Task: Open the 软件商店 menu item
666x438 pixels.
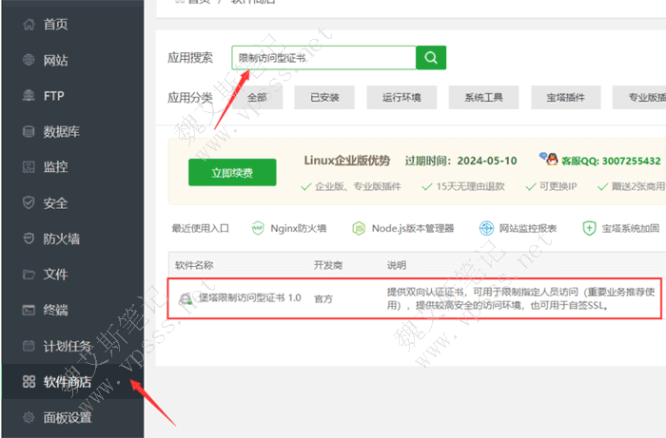Action: pyautogui.click(x=72, y=382)
